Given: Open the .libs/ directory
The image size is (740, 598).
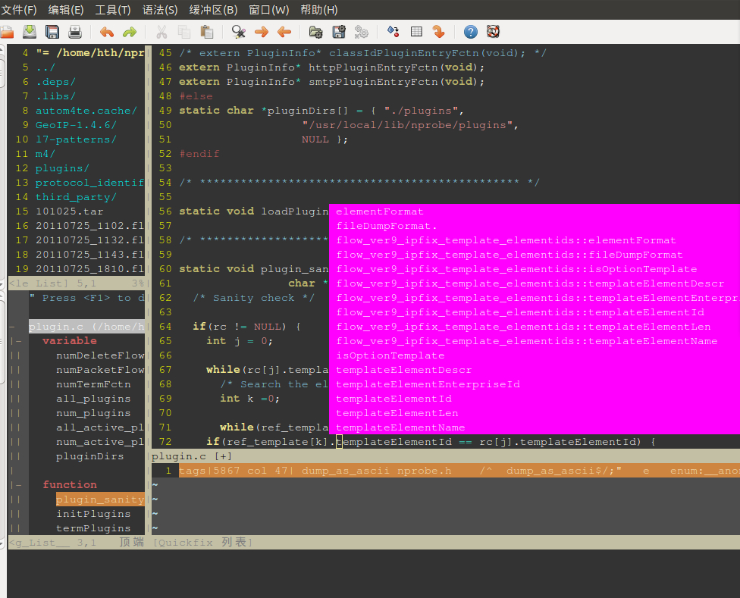Looking at the screenshot, I should point(55,96).
